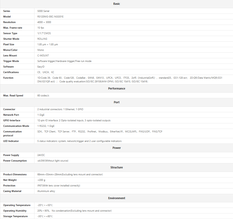Click the Basic section header
The width and height of the screenshot is (233, 219).
pyautogui.click(x=116, y=4)
